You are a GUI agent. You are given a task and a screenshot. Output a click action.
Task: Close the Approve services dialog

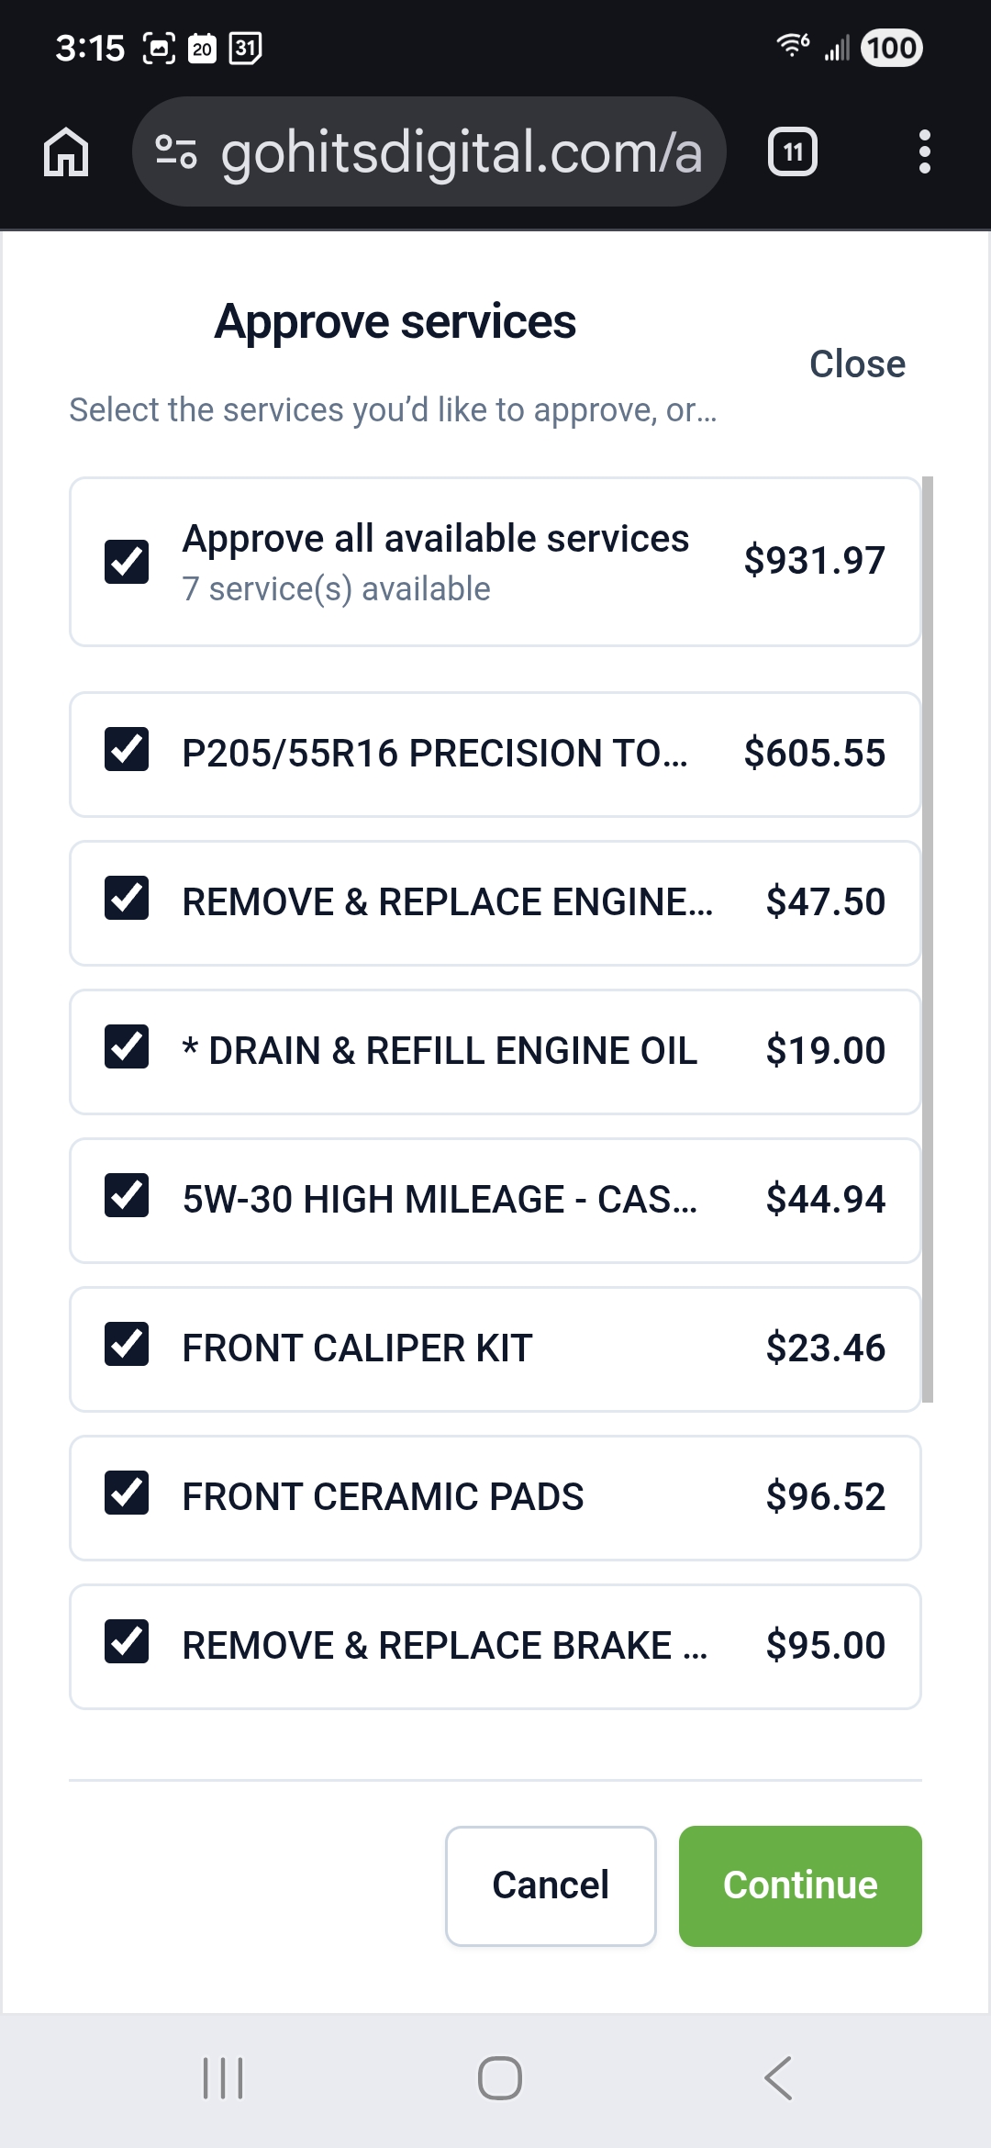point(857,364)
